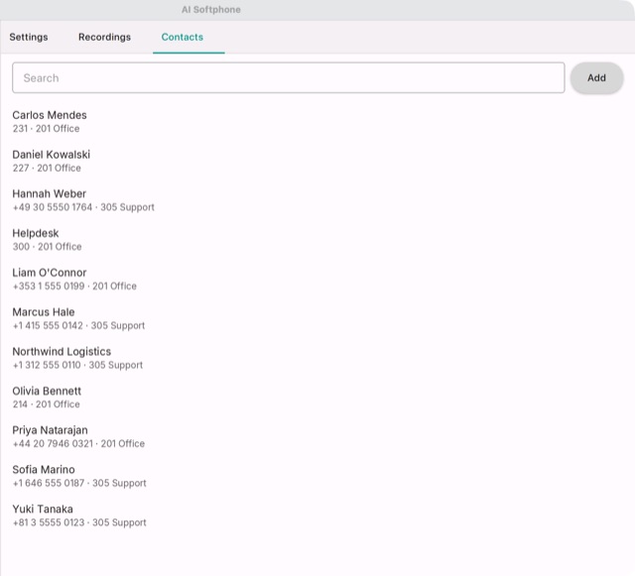Select Daniel Kowalski extension 227 line
Viewport: 635px width, 576px height.
(47, 168)
